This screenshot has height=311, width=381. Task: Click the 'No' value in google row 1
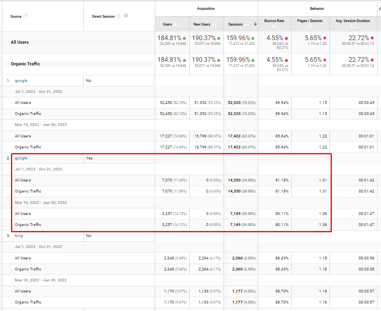coord(89,80)
